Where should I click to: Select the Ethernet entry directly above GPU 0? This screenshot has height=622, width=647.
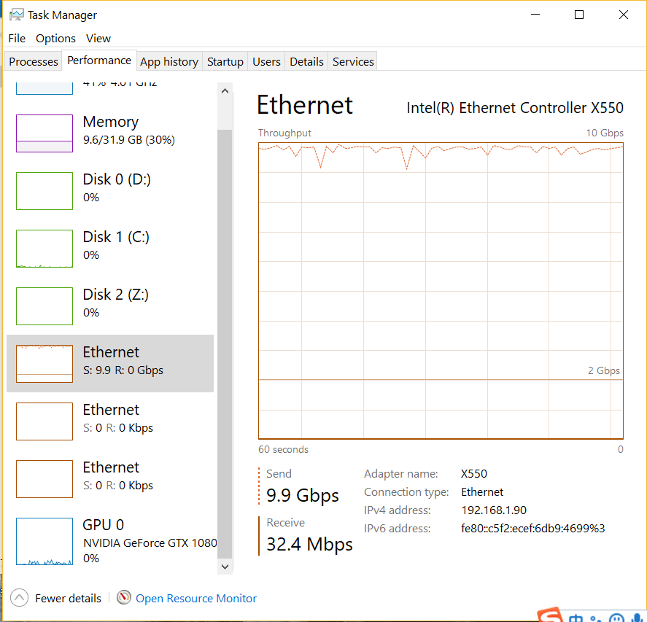click(110, 479)
